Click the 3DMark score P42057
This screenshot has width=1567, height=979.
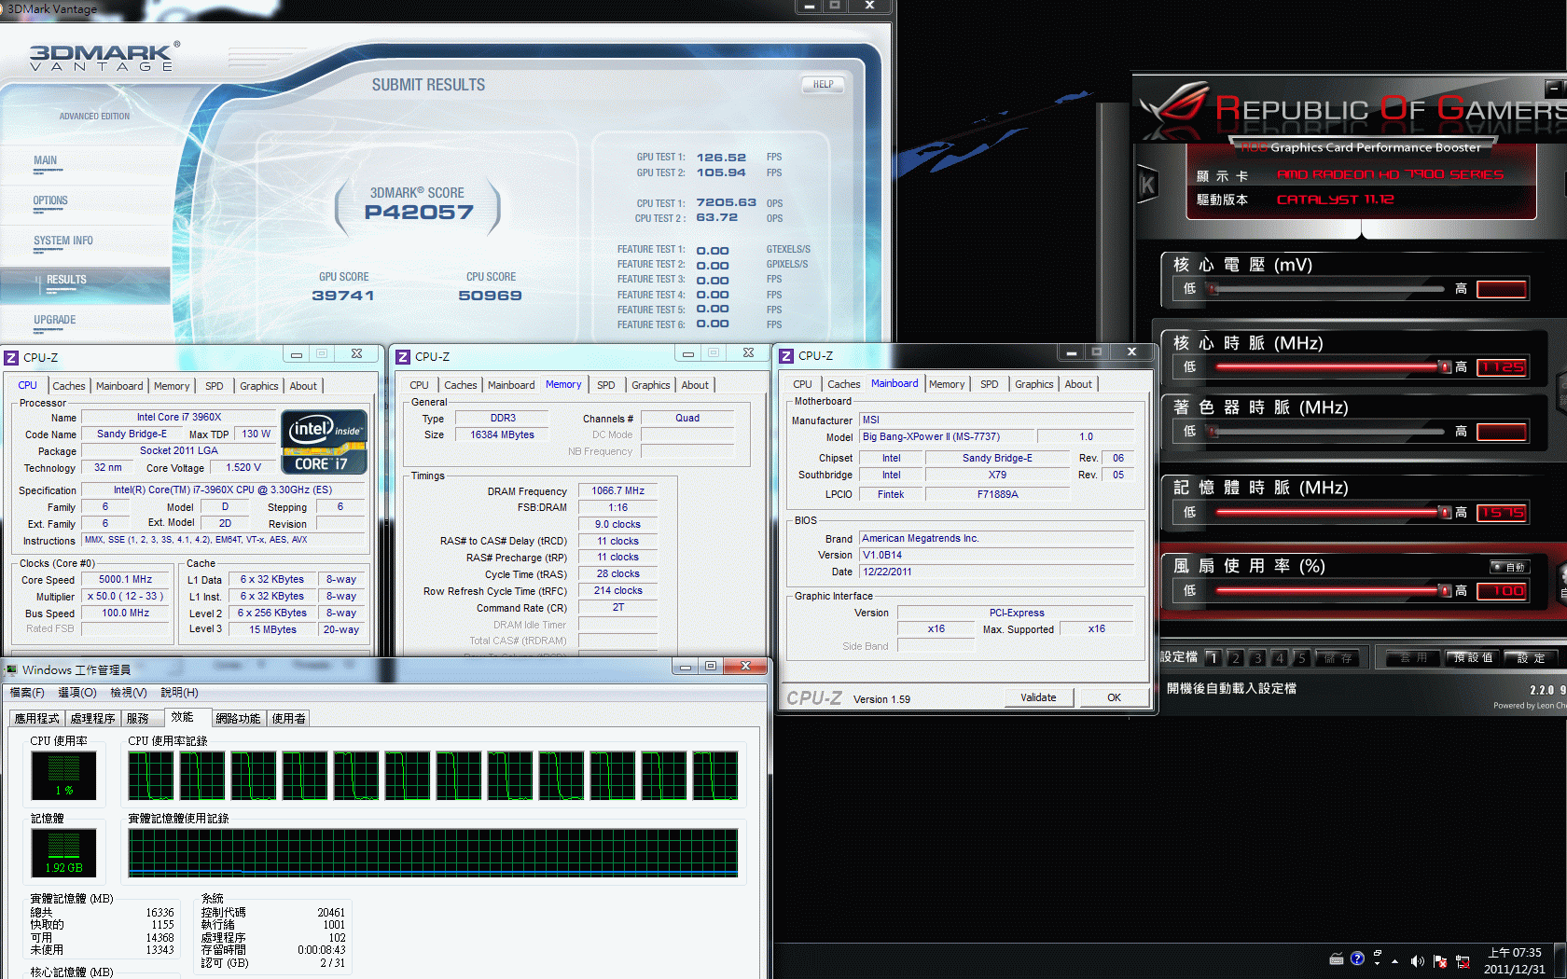(x=419, y=213)
